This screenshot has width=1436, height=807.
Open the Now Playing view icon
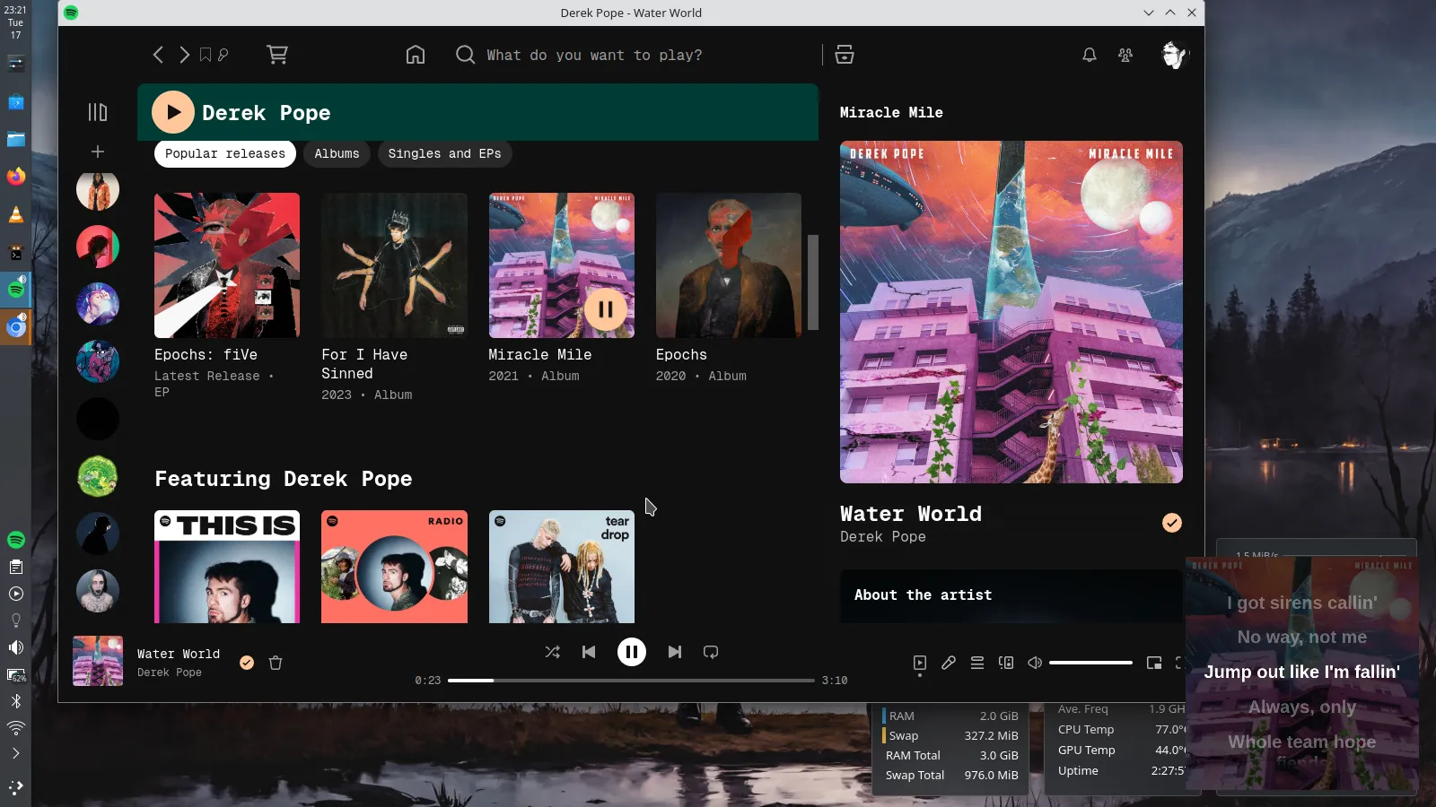click(x=920, y=663)
